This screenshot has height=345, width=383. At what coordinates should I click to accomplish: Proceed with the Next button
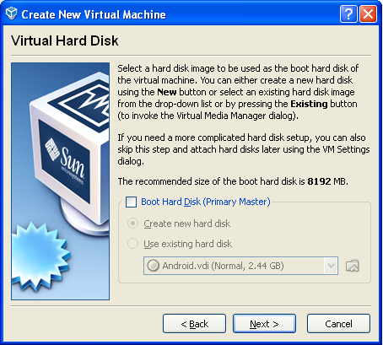[x=264, y=324]
